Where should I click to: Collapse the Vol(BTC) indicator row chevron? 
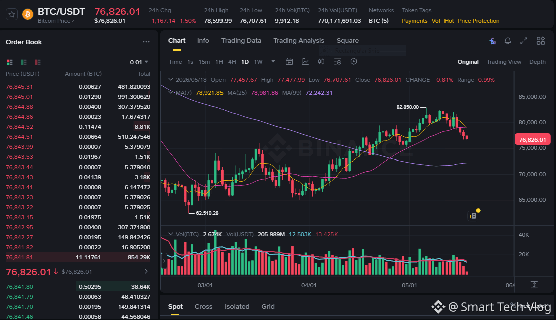coord(171,234)
